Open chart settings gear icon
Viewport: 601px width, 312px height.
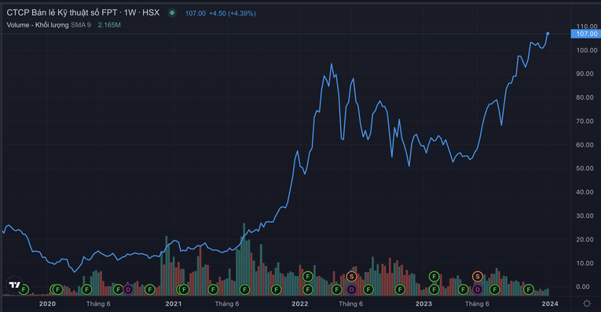point(586,303)
